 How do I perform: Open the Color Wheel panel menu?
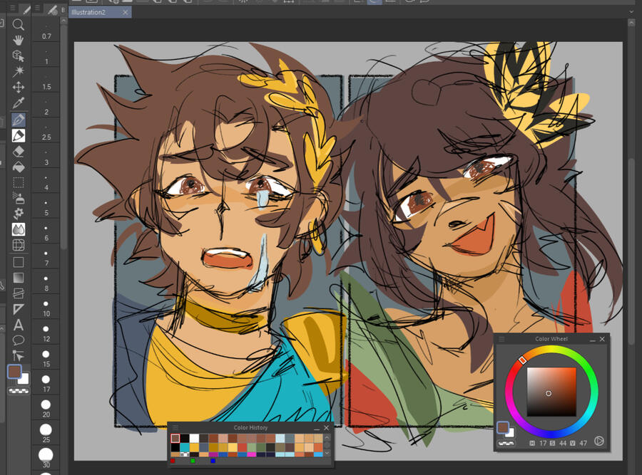tap(501, 338)
